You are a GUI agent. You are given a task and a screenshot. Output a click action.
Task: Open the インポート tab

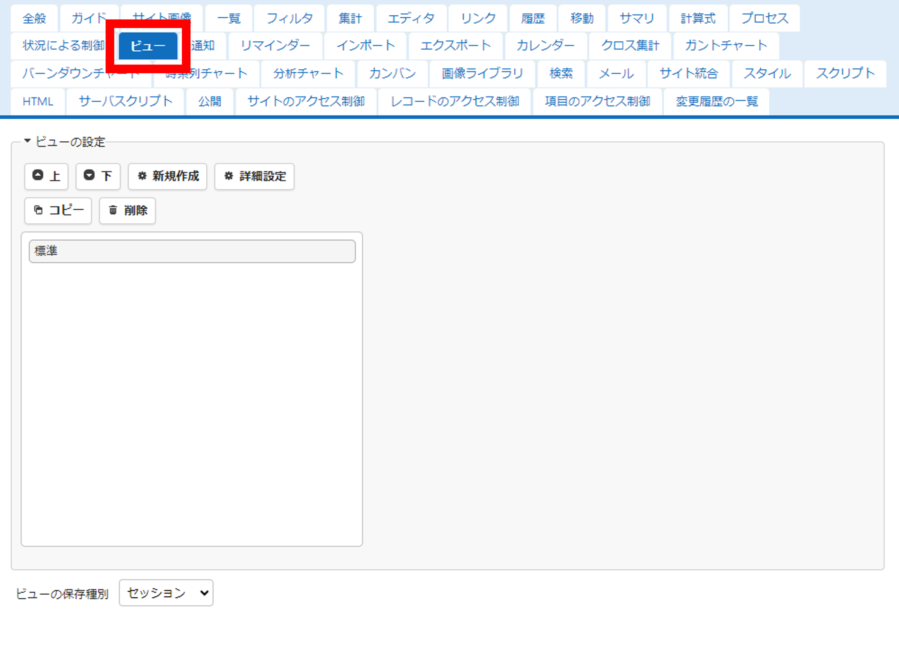(365, 46)
